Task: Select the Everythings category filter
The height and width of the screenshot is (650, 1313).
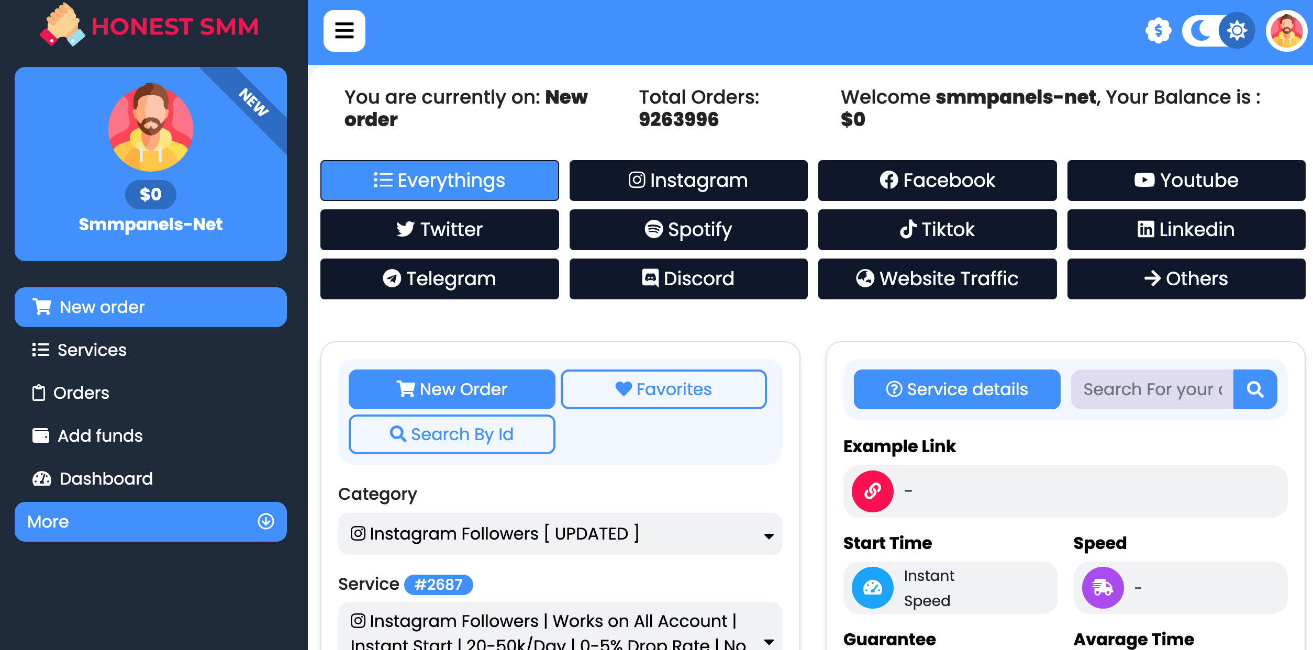Action: click(x=439, y=181)
